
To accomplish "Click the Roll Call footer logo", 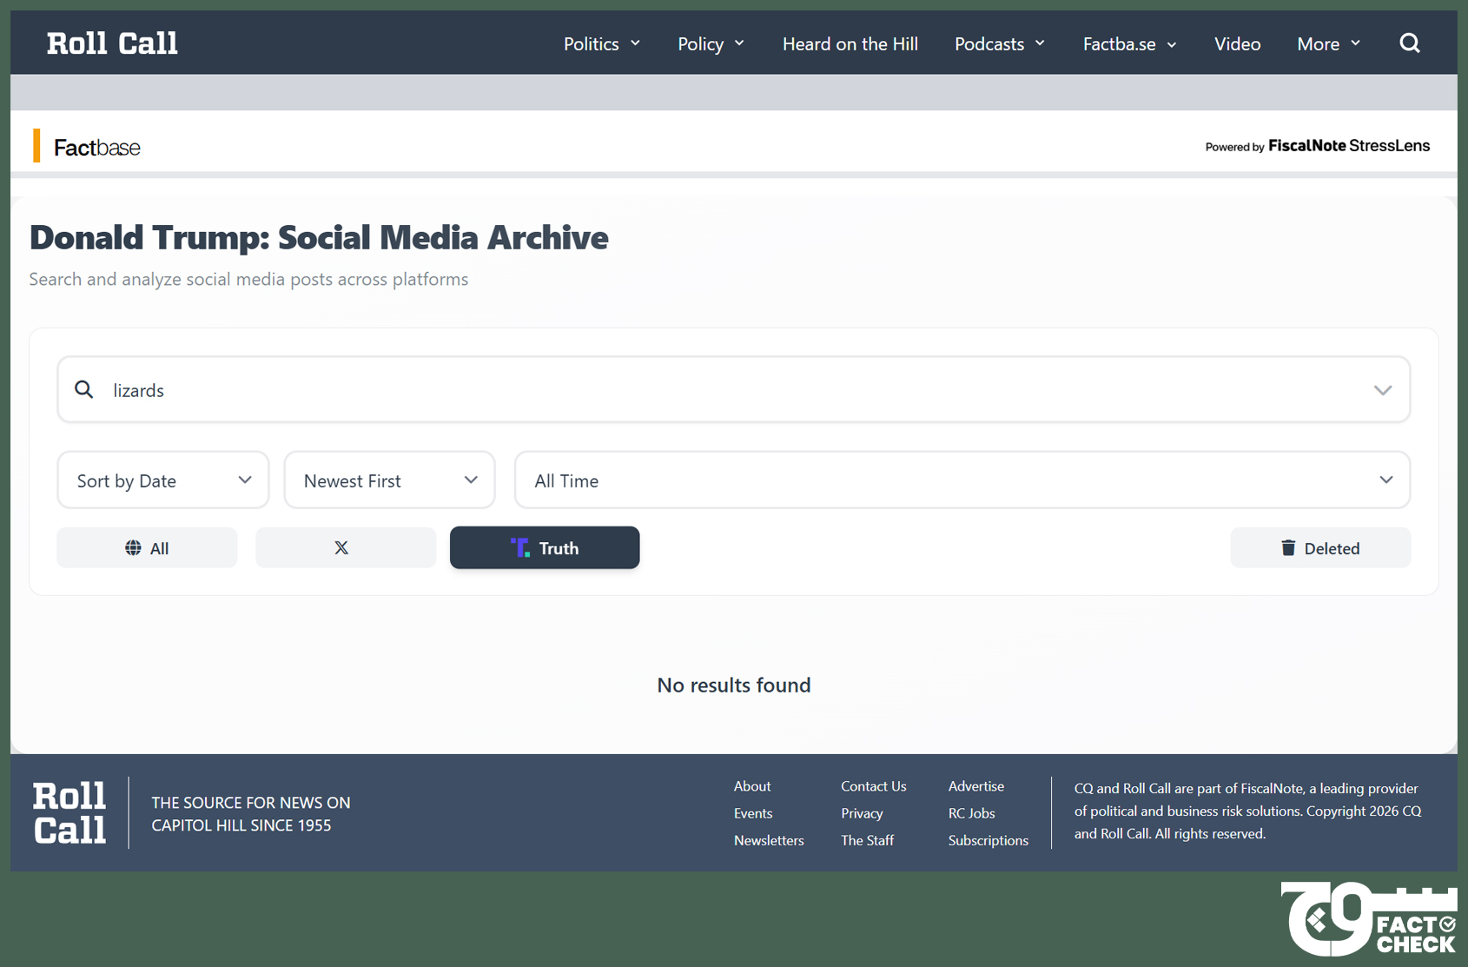I will [69, 813].
